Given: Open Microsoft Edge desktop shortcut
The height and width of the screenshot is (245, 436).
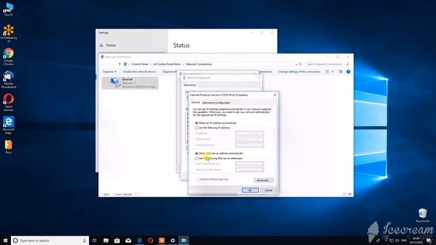Looking at the screenshot, I should pyautogui.click(x=8, y=125).
